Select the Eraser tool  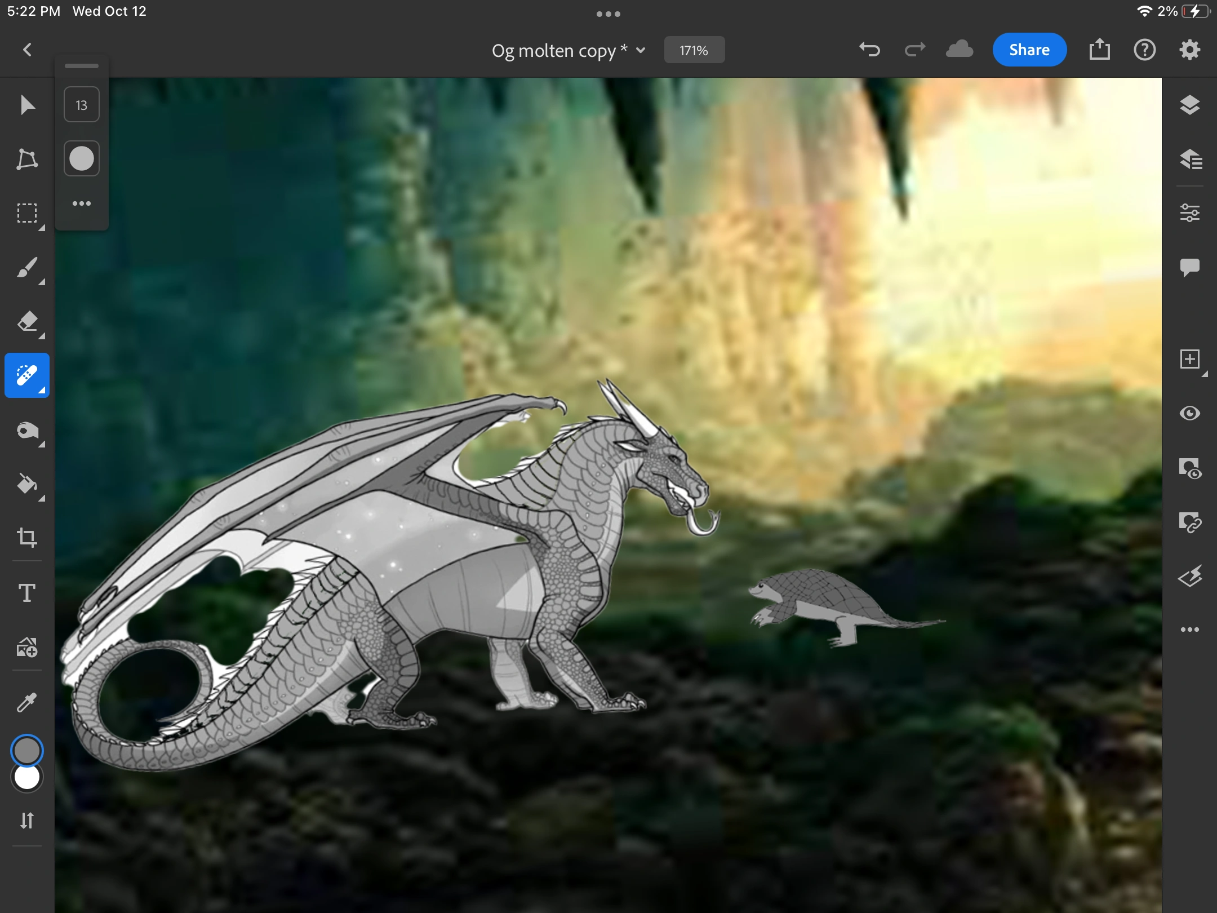tap(26, 321)
